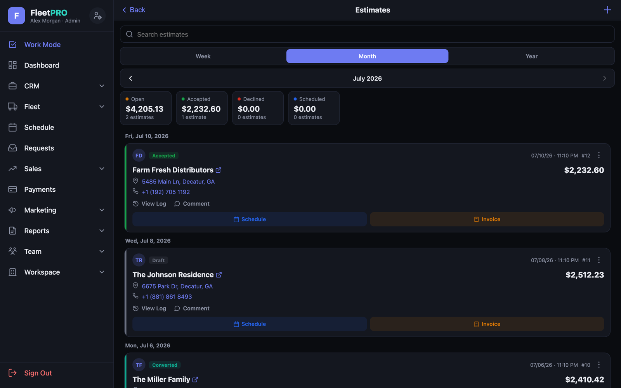
Task: Schedule the Farm Fresh Distributors estimate
Action: tap(250, 219)
